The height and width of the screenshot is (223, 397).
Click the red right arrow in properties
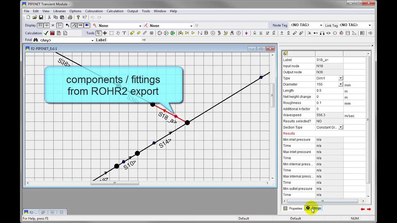pyautogui.click(x=369, y=209)
